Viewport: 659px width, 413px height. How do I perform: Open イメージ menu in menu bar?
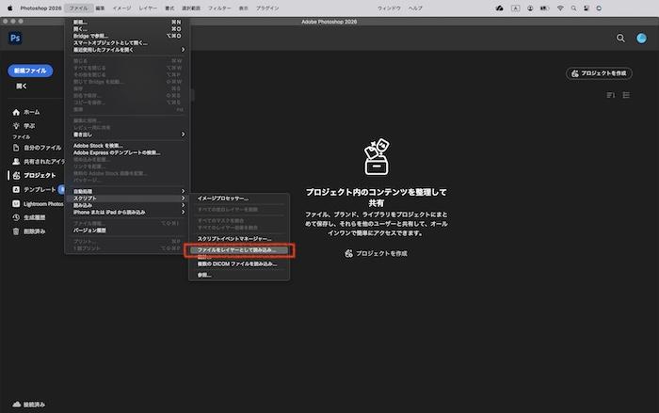[x=121, y=8]
